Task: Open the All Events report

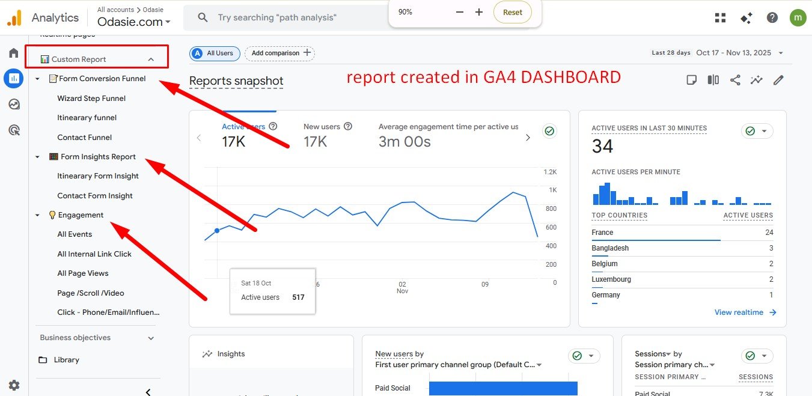Action: pos(75,234)
